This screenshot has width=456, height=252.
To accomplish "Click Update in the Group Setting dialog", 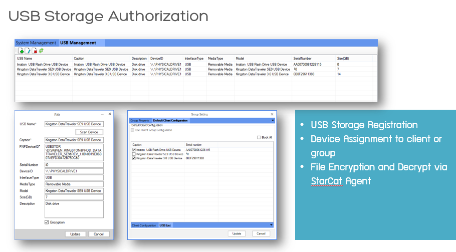I will pyautogui.click(x=237, y=233).
